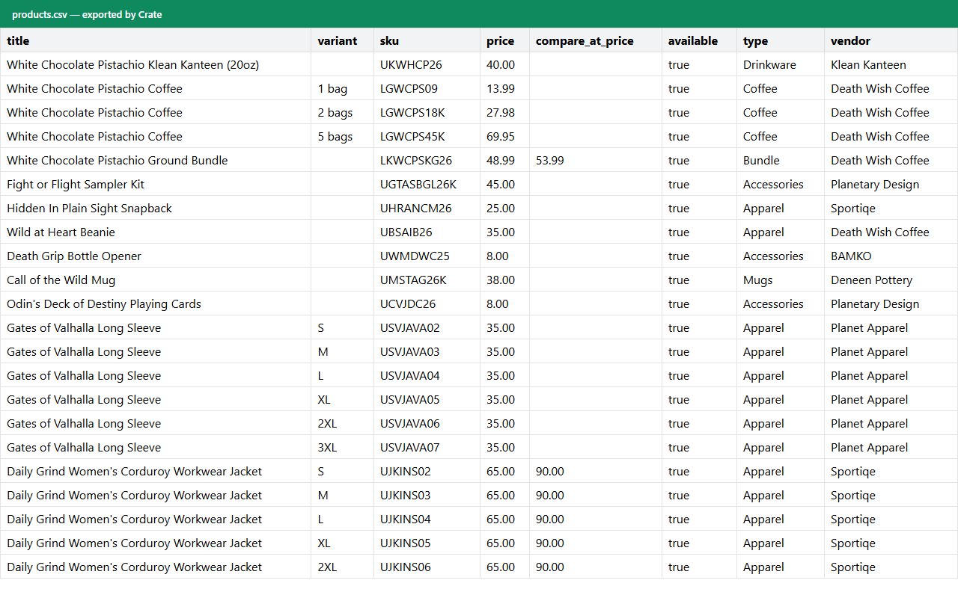Click SKU USVJAVA05
This screenshot has width=958, height=598.
(x=427, y=399)
